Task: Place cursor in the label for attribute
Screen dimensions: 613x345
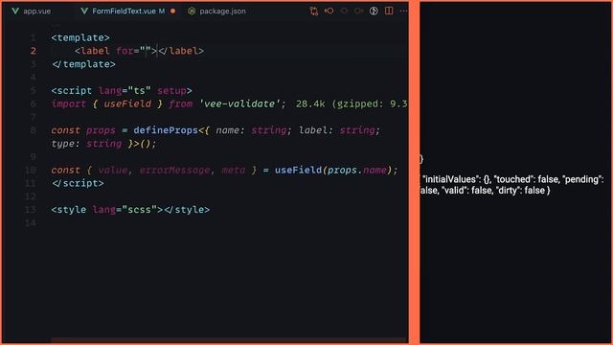Action: tap(146, 51)
